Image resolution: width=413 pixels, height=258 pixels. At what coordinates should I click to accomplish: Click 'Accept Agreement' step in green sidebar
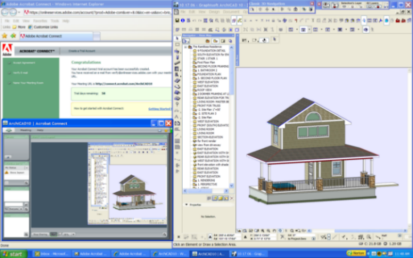(x=24, y=63)
